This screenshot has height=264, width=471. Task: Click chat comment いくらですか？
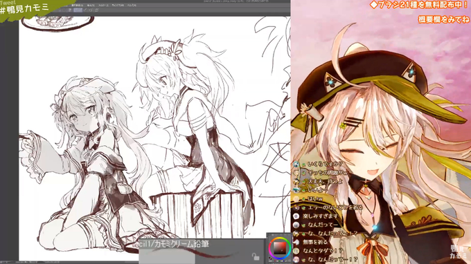click(x=325, y=164)
